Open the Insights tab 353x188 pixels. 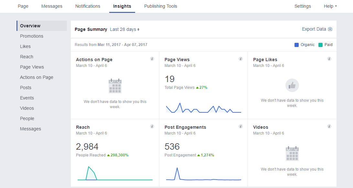[x=122, y=6]
